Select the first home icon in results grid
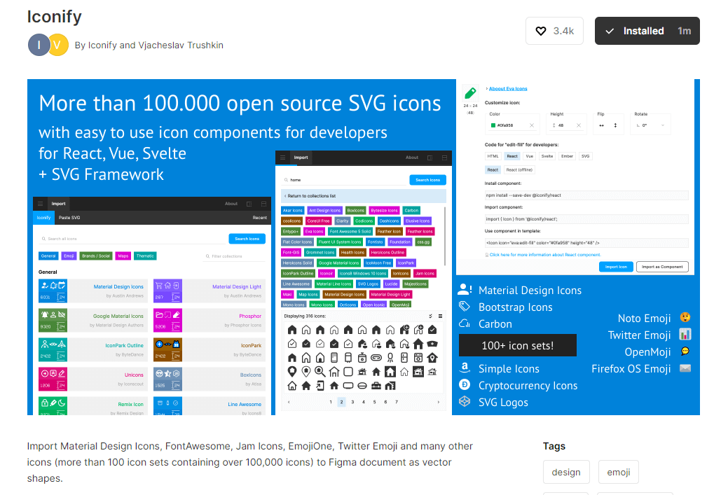 tap(292, 330)
